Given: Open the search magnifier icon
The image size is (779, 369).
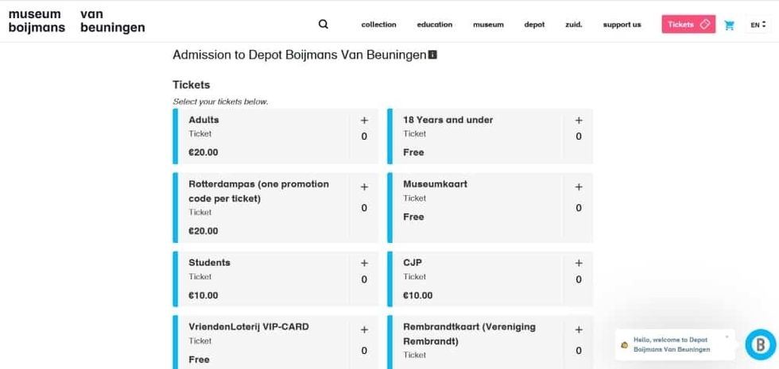Looking at the screenshot, I should pyautogui.click(x=324, y=25).
